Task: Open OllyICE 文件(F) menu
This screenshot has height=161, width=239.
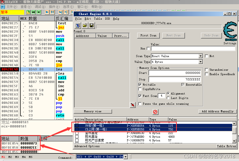Action: (12, 7)
